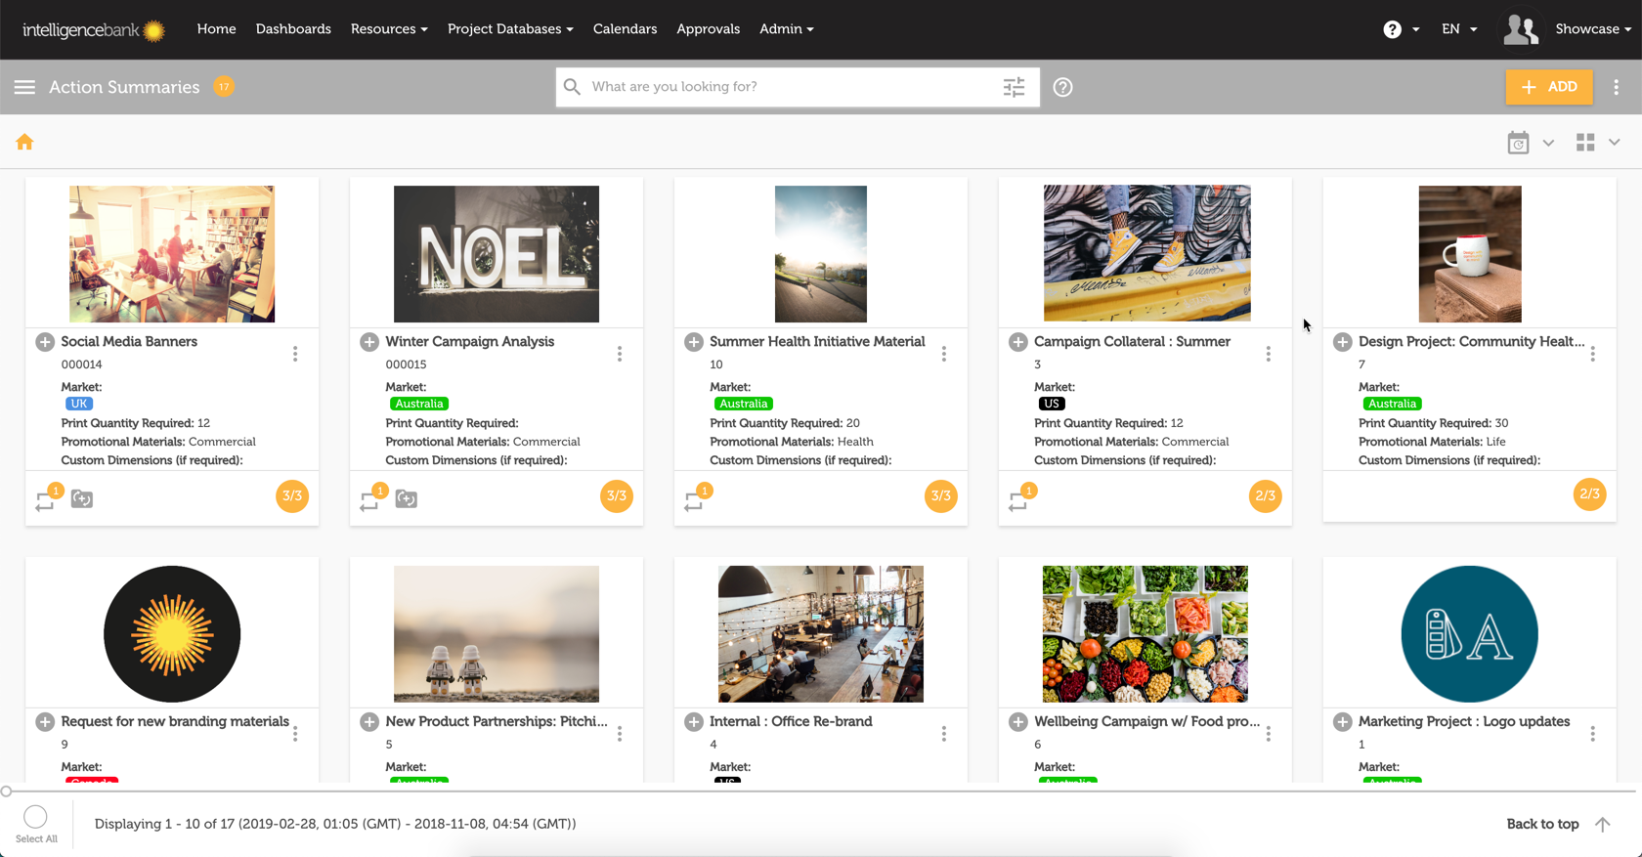Open Wellbeing Campaign three-dot menu
This screenshot has width=1642, height=857.
pyautogui.click(x=1269, y=734)
